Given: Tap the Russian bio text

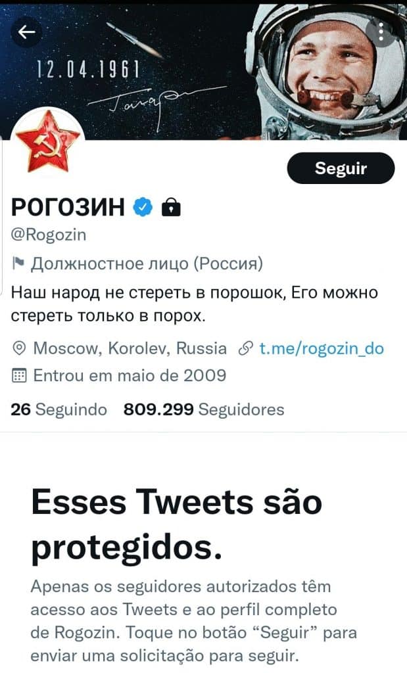Looking at the screenshot, I should click(x=195, y=304).
